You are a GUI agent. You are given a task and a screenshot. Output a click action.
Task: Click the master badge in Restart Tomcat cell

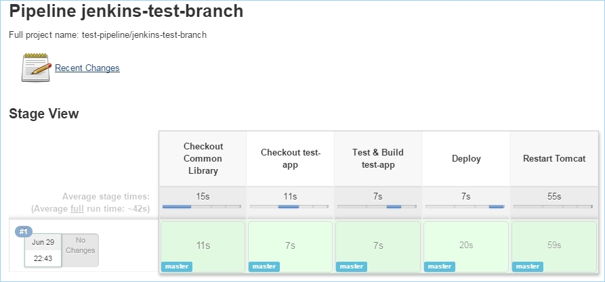pyautogui.click(x=528, y=266)
